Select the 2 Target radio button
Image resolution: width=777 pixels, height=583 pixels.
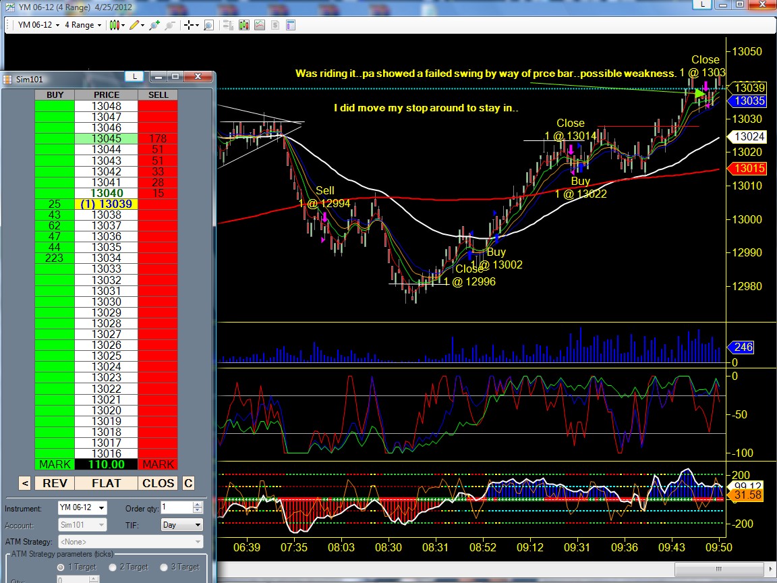(113, 567)
